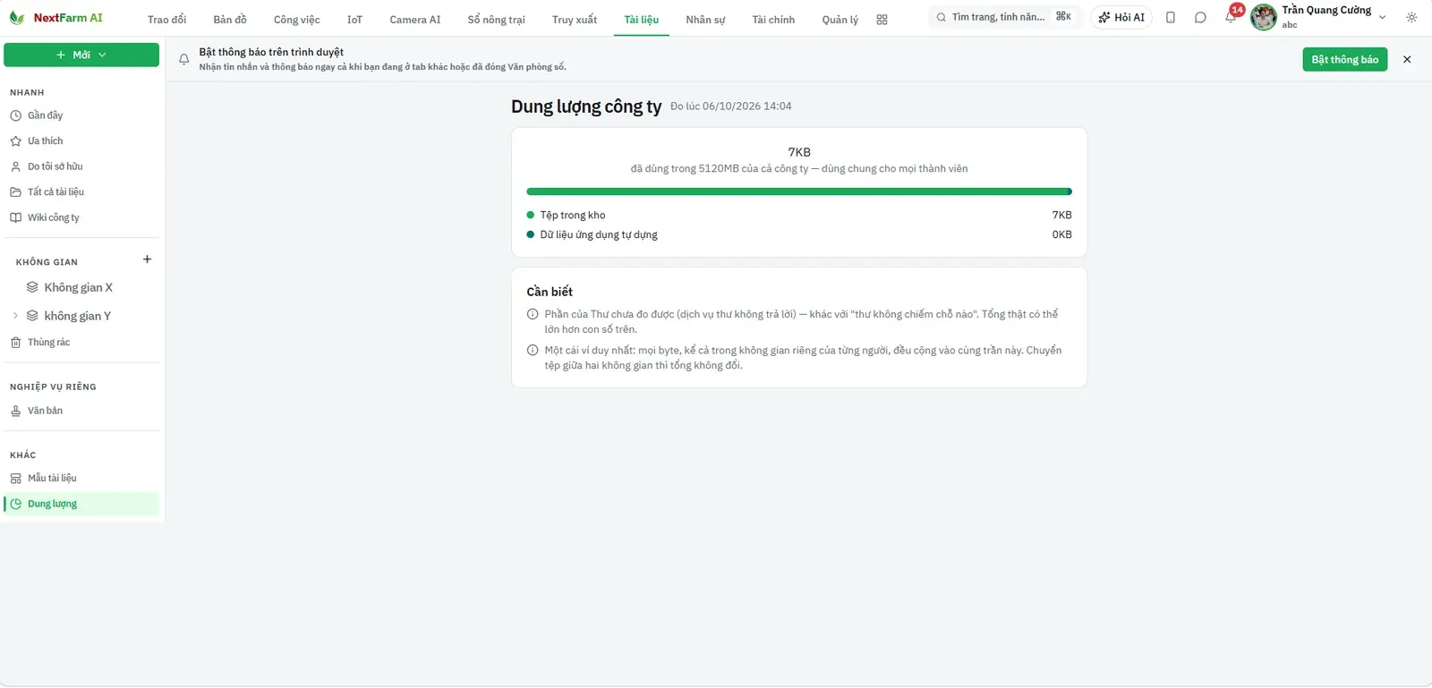Image resolution: width=1432 pixels, height=688 pixels.
Task: Switch to Công việc tab
Action: point(296,20)
